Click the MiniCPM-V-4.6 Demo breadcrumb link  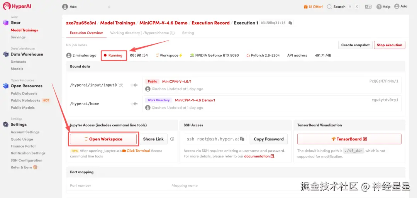[x=163, y=23]
